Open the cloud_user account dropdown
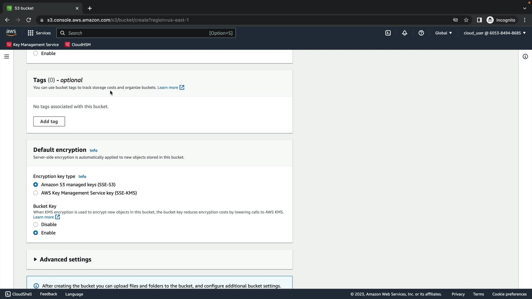Screen dimensions: 532x299 [x=495, y=33]
